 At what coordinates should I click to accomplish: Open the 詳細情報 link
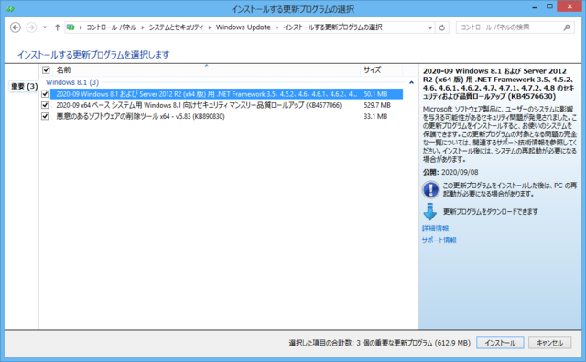[435, 229]
